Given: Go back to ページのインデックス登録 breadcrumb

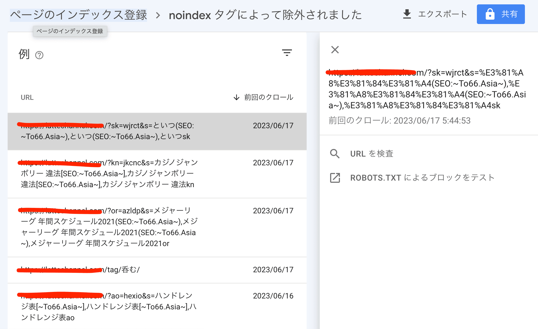Looking at the screenshot, I should click(79, 15).
